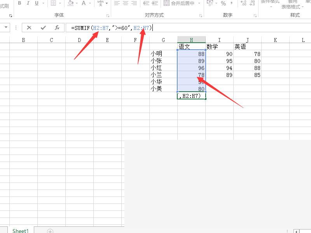Screen dimensions: 311x233
Task: Click the 语文 header cell
Action: tap(191, 47)
